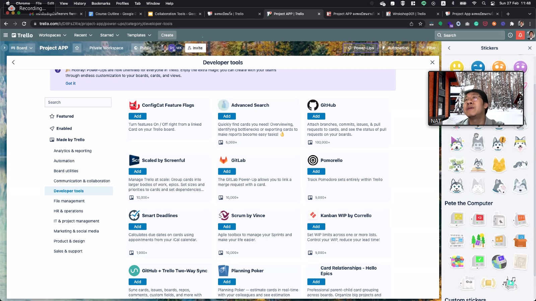Image resolution: width=536 pixels, height=301 pixels.
Task: Switch to Course Outline Google tab
Action: click(x=115, y=14)
